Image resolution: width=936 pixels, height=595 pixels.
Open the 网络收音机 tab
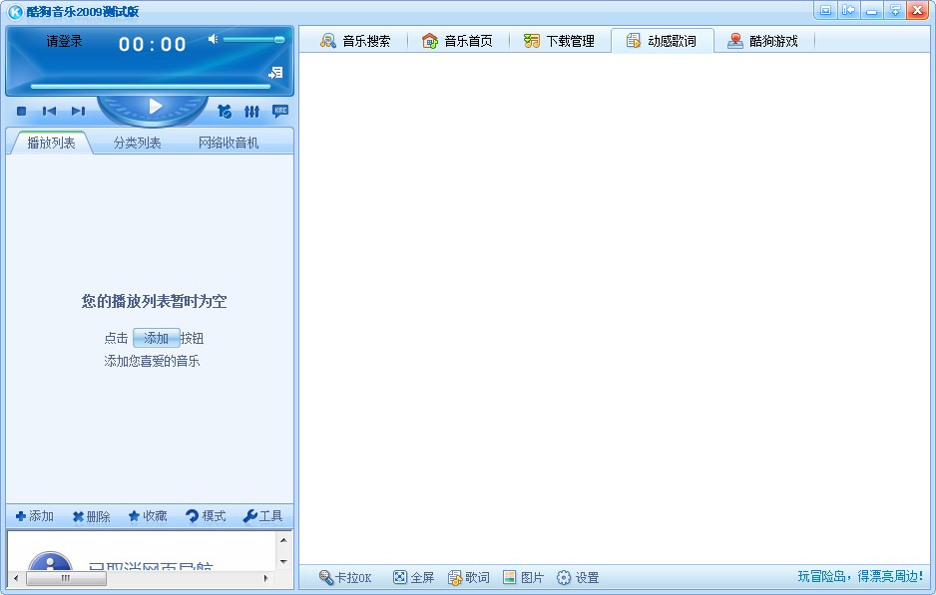[229, 143]
